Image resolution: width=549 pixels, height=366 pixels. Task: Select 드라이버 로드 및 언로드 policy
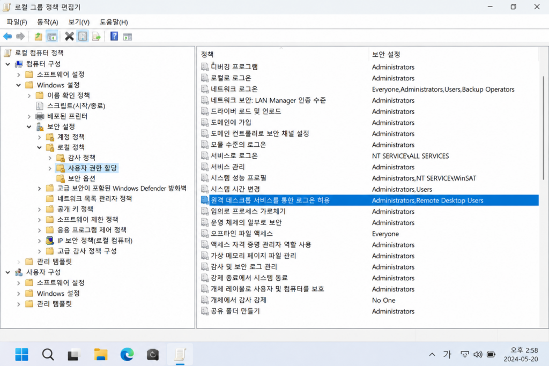pos(246,111)
